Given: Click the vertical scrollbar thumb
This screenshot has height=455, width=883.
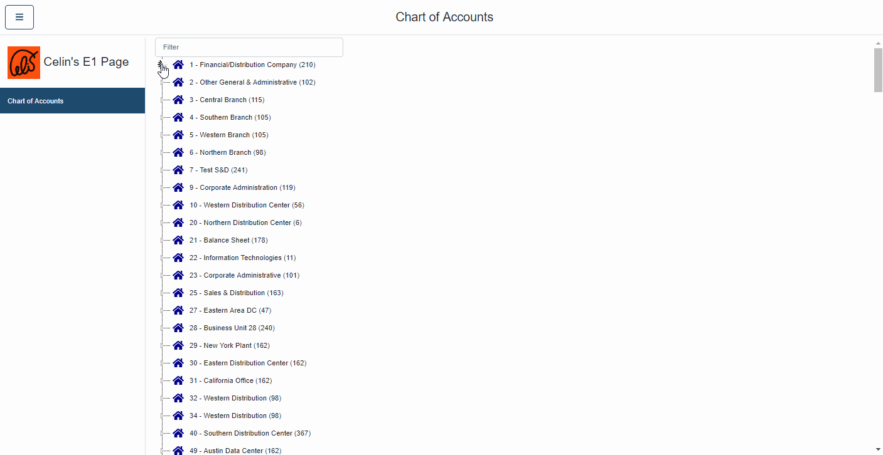Looking at the screenshot, I should tap(878, 70).
